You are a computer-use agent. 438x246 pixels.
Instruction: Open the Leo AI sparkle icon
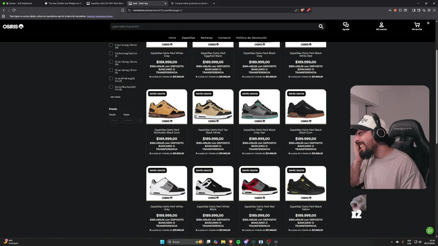(424, 10)
